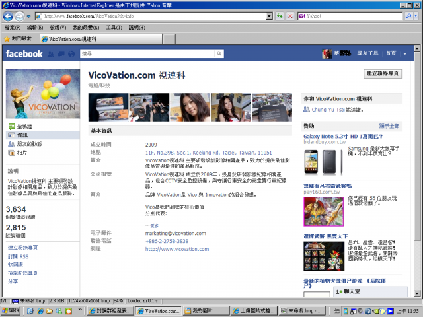
Task: Open a new blank browser tab
Action: coord(169,39)
